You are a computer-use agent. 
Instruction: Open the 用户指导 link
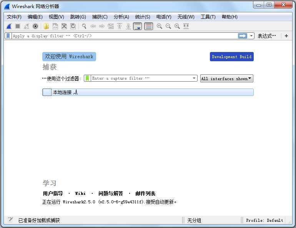tap(53, 193)
